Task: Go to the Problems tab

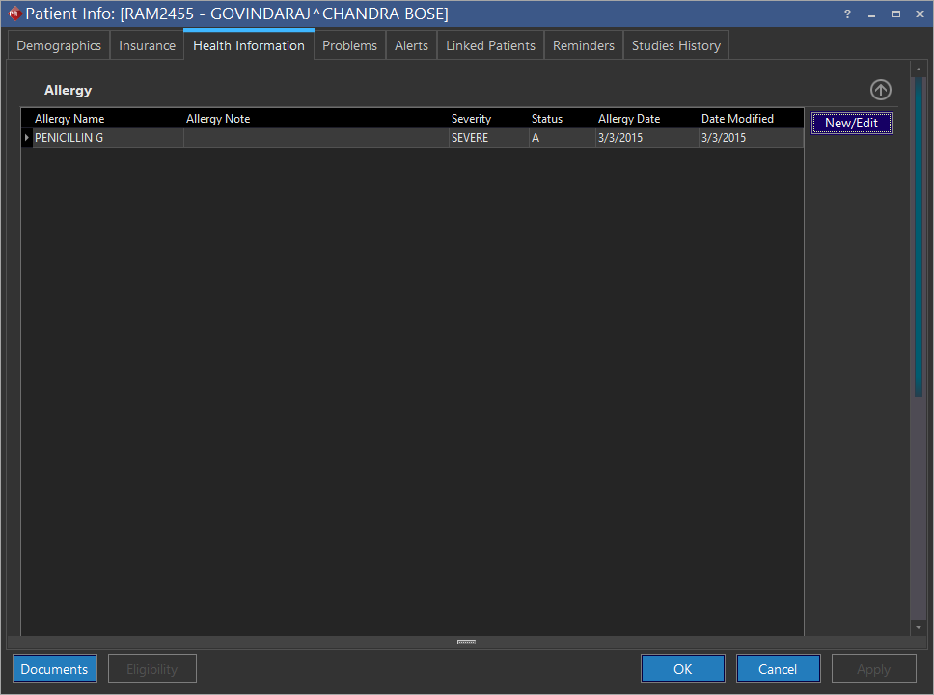Action: tap(349, 45)
